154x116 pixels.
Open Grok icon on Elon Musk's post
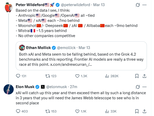tap(138, 87)
